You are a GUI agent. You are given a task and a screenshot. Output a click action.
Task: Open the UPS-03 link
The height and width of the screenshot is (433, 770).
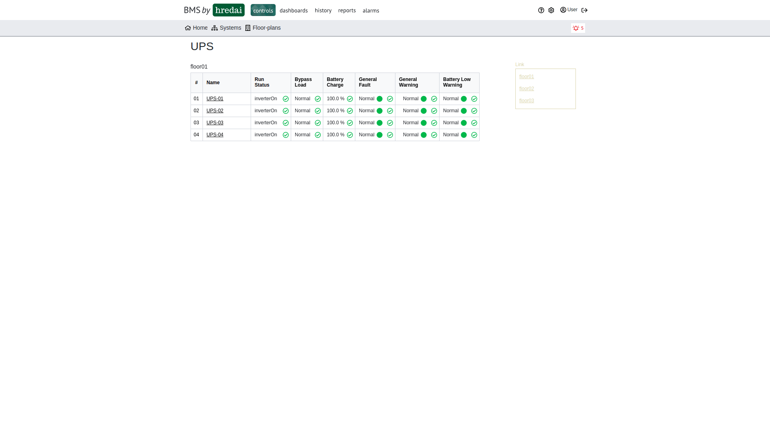pyautogui.click(x=215, y=123)
